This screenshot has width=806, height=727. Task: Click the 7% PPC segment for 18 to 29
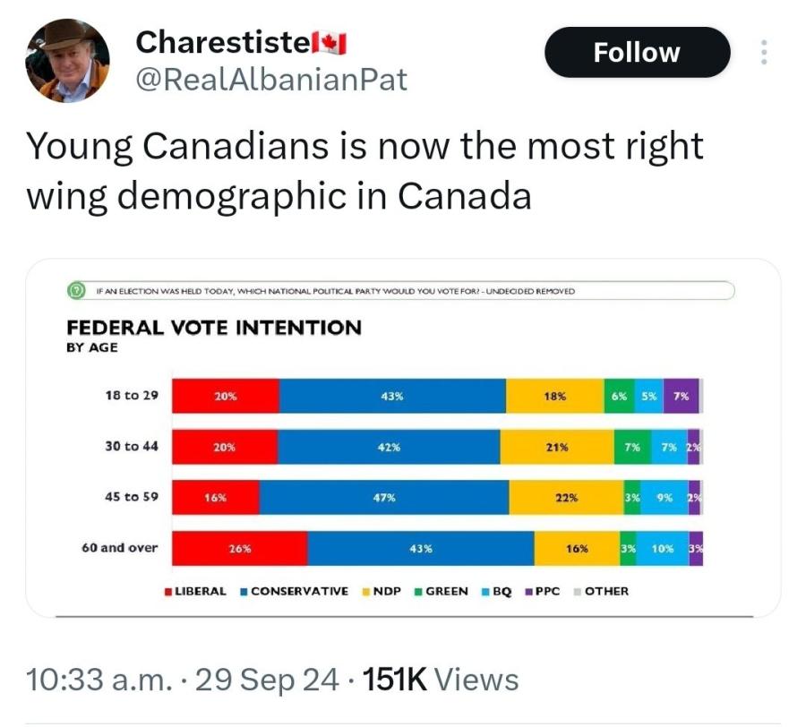pyautogui.click(x=681, y=396)
